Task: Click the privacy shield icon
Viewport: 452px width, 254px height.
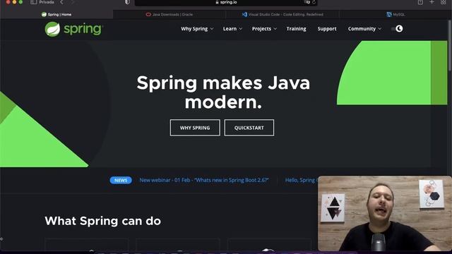Action: coord(127,2)
